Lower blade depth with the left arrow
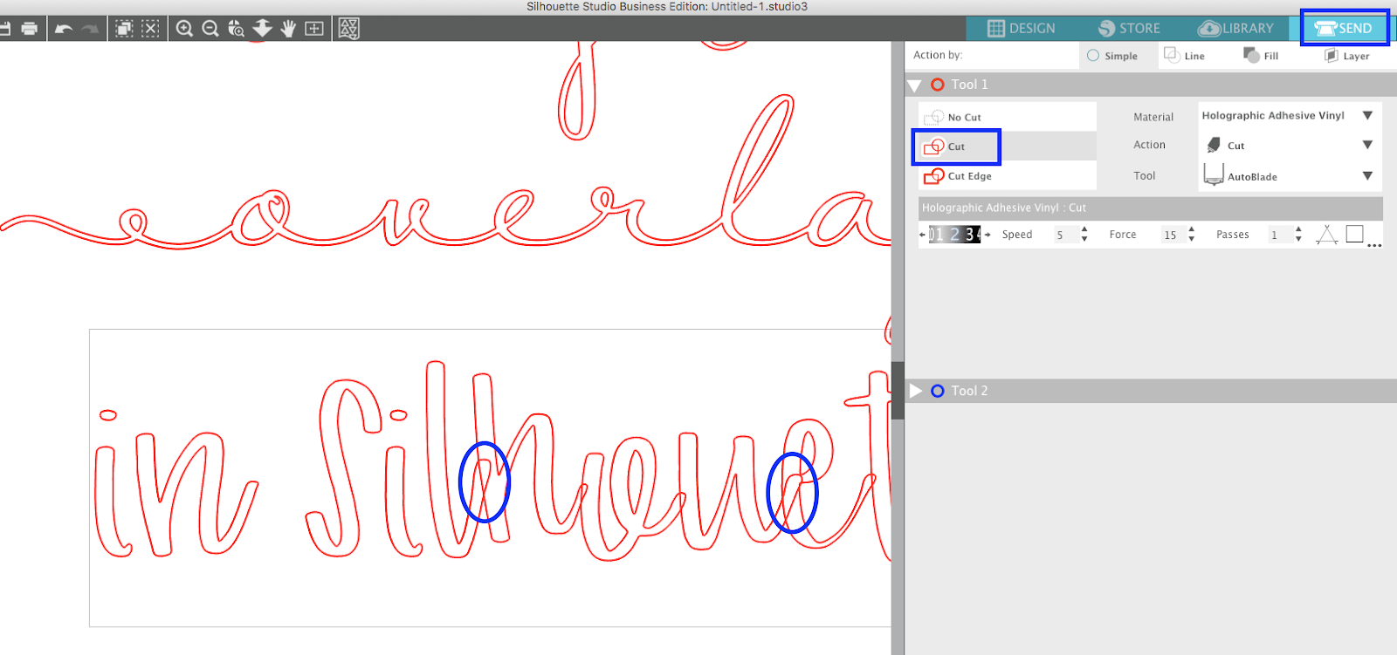The height and width of the screenshot is (655, 1397). coord(922,235)
